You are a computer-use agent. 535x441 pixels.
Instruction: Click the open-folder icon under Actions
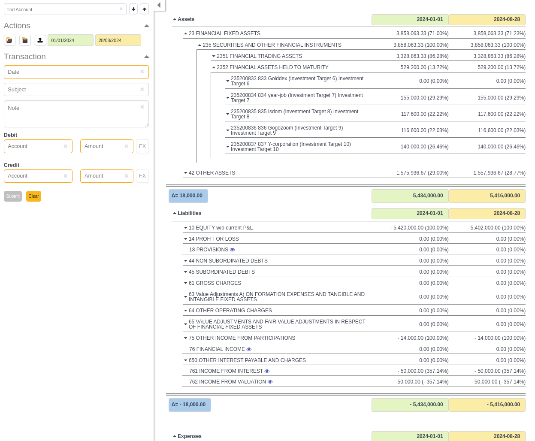pyautogui.click(x=9, y=40)
